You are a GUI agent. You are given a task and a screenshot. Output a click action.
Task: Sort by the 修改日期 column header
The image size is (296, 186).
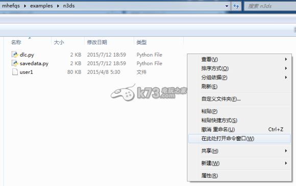click(97, 42)
